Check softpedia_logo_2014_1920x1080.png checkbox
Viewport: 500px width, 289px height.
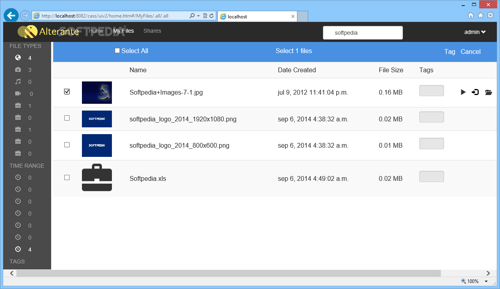67,118
